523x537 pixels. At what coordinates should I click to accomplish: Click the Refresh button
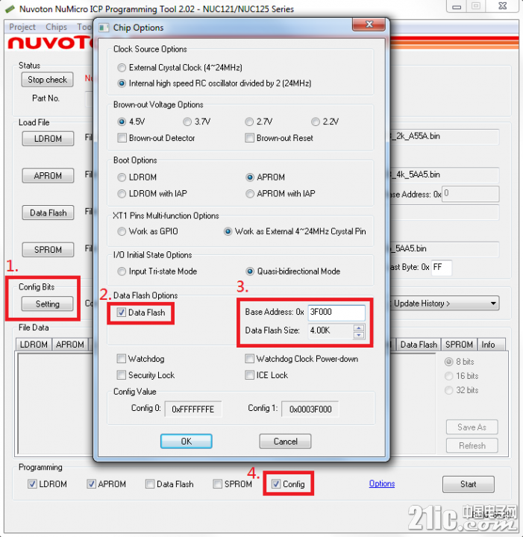pos(472,445)
